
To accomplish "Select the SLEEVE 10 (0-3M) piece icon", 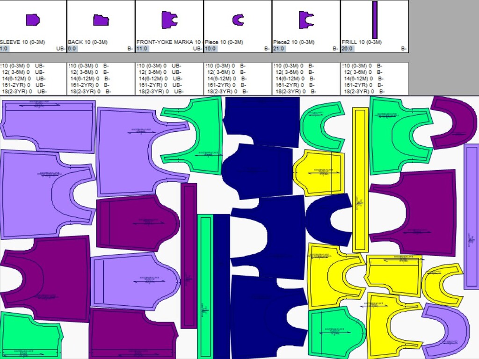I will pos(32,20).
